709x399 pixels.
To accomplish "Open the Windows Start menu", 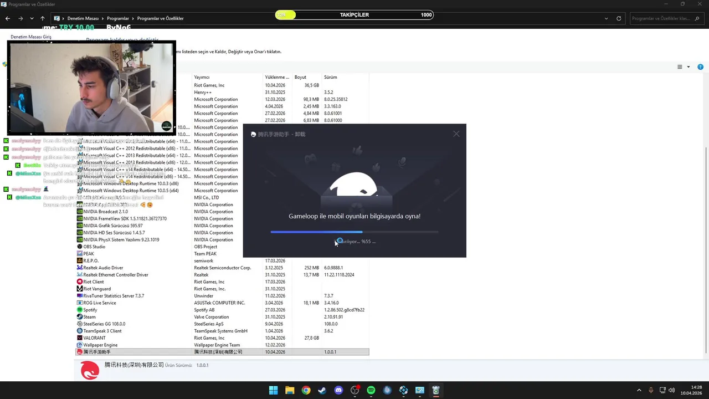I will (x=273, y=390).
